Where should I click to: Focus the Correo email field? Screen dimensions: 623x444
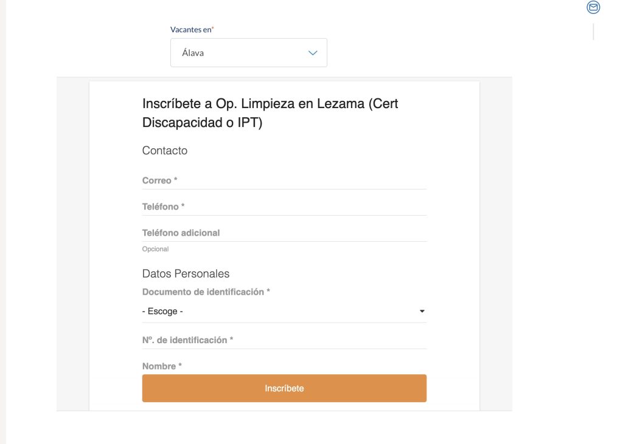[x=284, y=181]
